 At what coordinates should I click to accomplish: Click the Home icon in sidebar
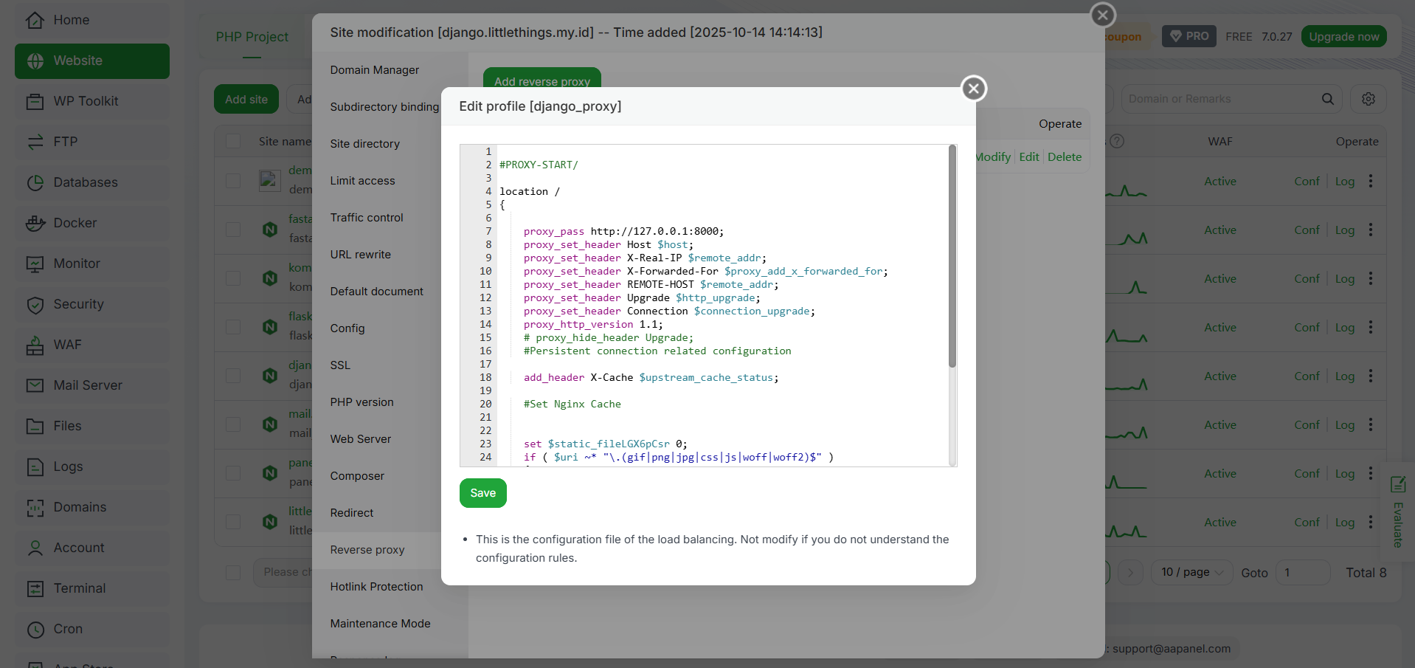[35, 20]
